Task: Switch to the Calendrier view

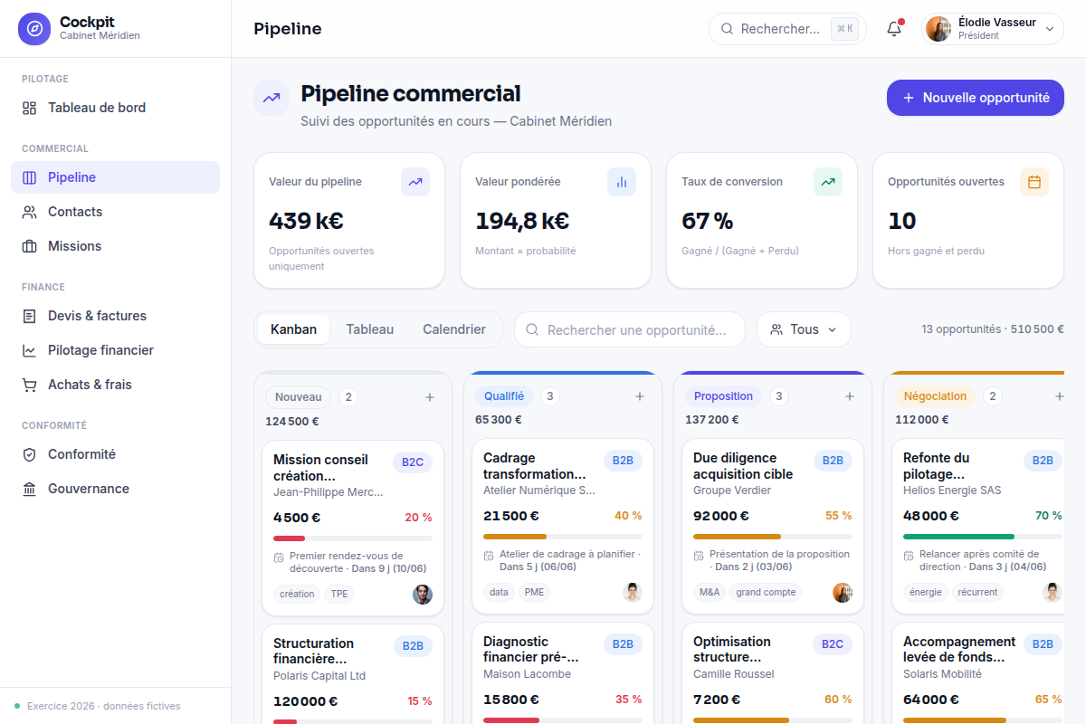Action: tap(454, 329)
